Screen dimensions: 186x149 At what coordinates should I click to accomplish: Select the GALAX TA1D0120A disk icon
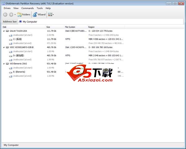coord(7,31)
